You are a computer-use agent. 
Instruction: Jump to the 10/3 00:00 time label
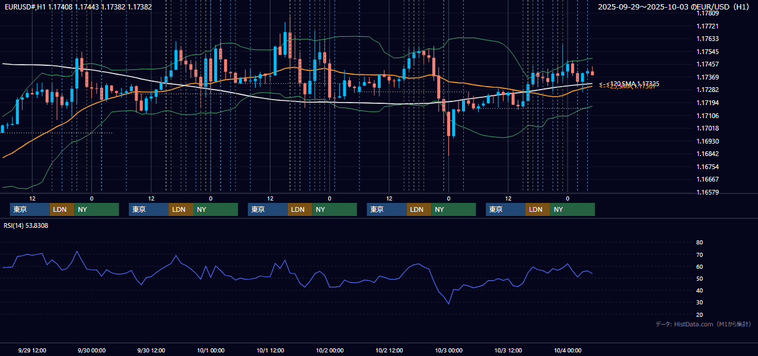(448, 350)
